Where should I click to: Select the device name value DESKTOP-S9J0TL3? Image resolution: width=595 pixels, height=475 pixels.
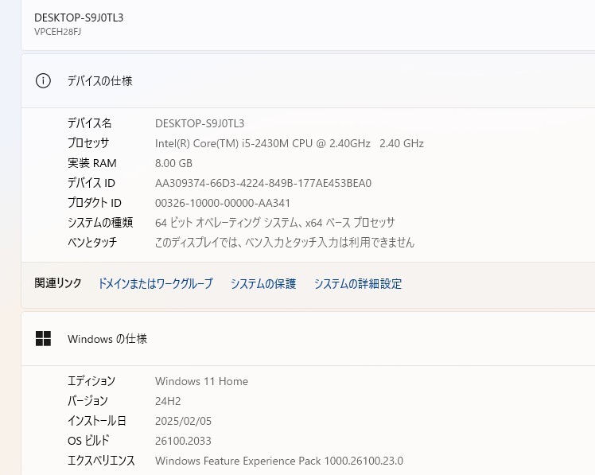click(x=200, y=123)
